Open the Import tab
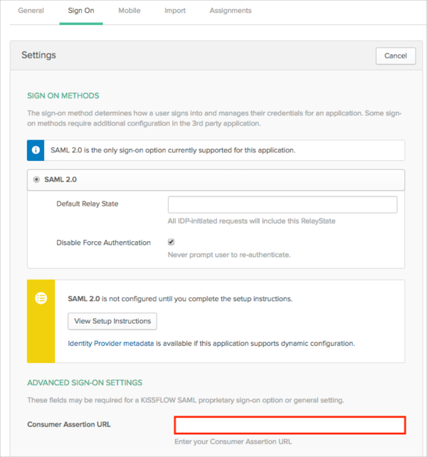Screen dimensions: 427x457 (174, 11)
